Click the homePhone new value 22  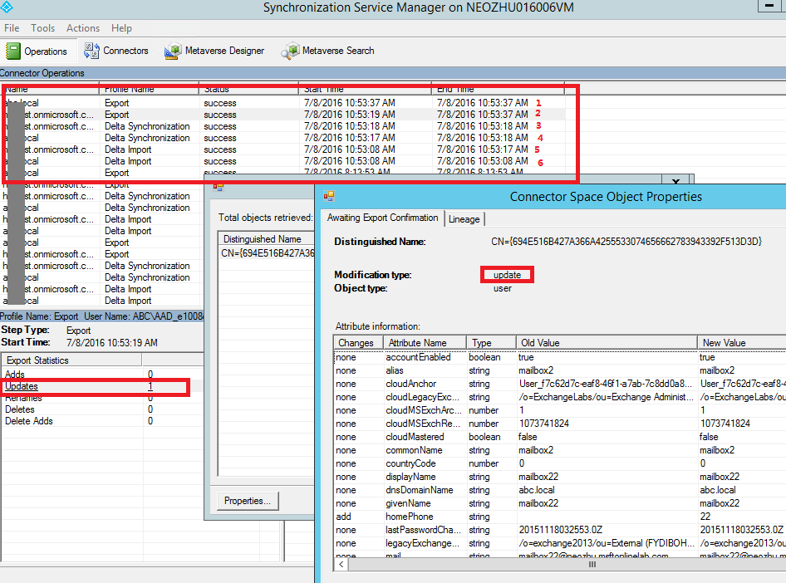(705, 517)
